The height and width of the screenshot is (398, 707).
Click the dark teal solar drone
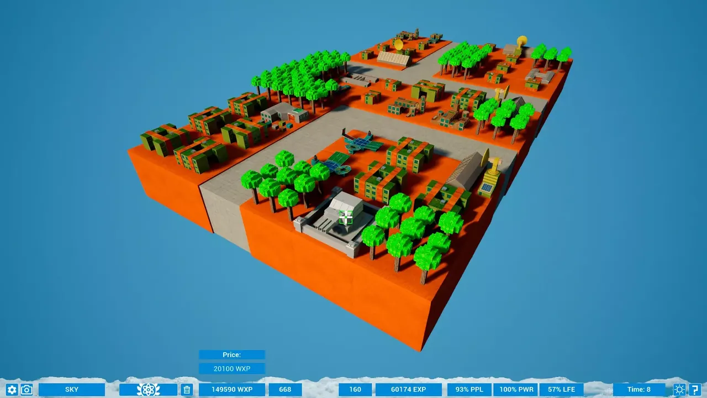click(x=362, y=143)
